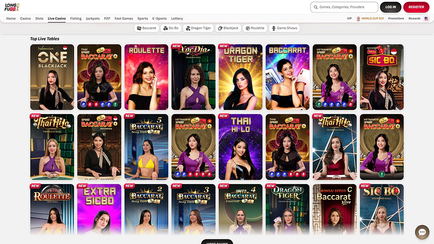
Task: Select the Live Casino tab
Action: [x=57, y=18]
